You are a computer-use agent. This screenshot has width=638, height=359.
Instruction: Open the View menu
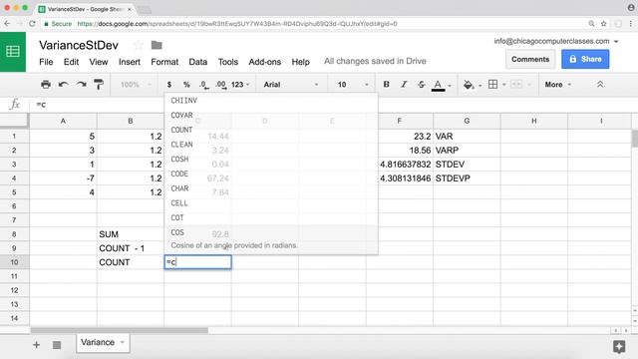pyautogui.click(x=99, y=62)
